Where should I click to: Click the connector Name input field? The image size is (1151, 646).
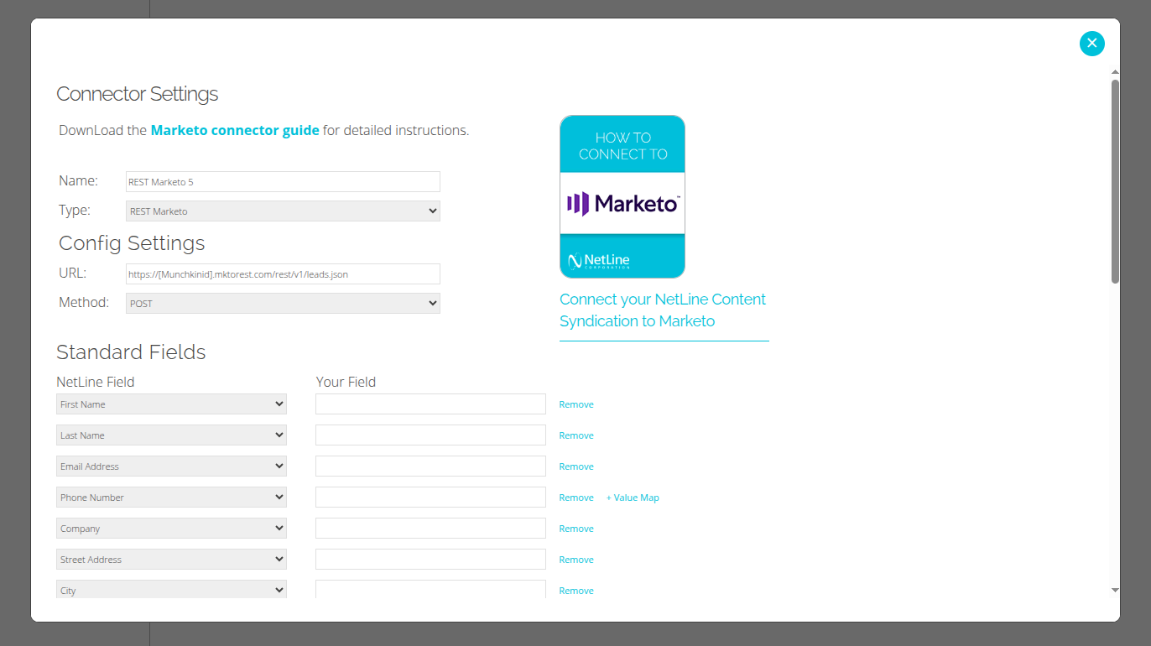pyautogui.click(x=283, y=182)
